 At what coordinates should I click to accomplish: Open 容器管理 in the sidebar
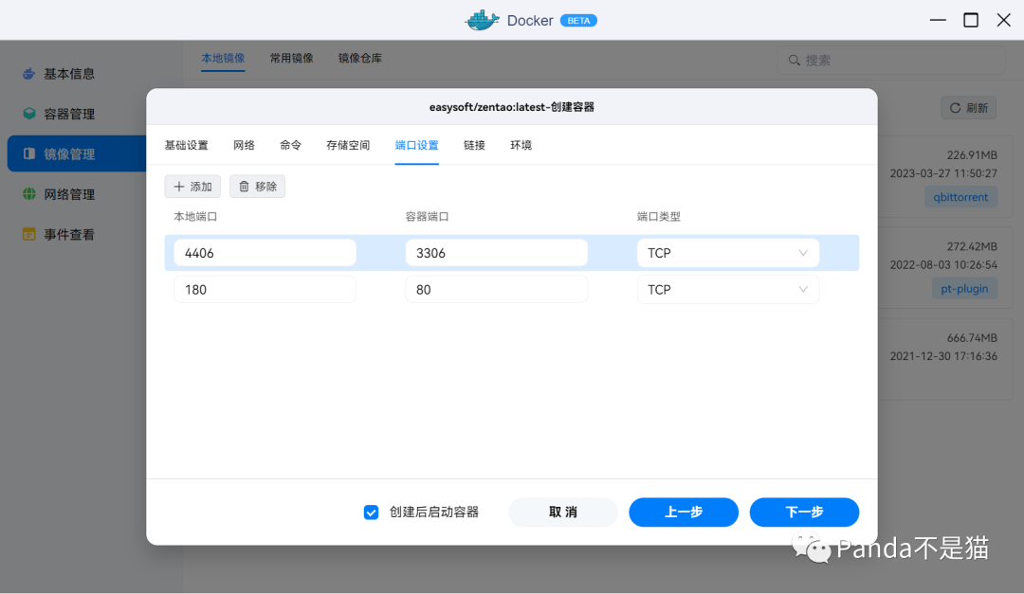pos(59,115)
